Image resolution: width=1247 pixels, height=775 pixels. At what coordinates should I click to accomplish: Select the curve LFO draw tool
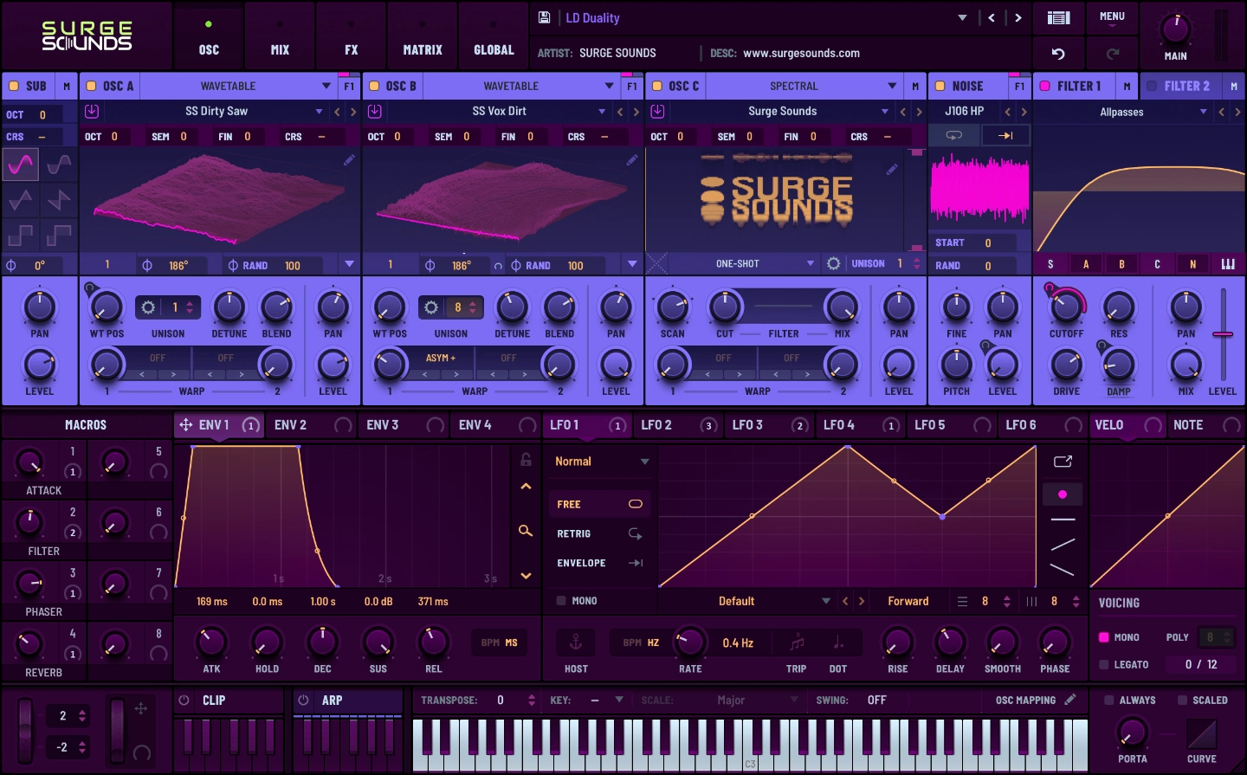1063,494
